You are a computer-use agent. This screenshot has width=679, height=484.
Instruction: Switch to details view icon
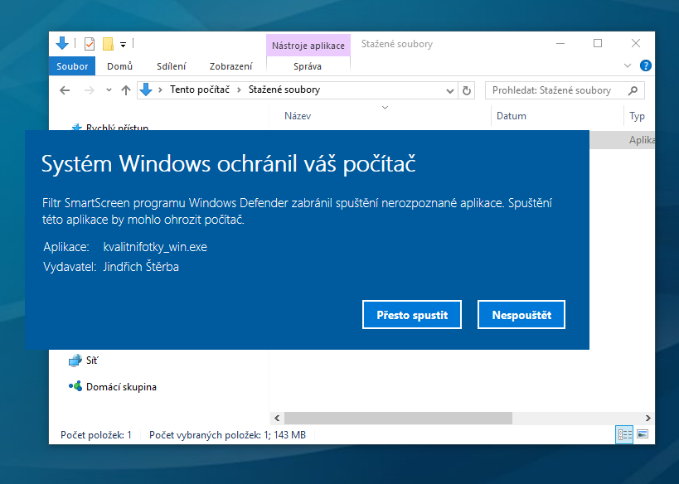(x=624, y=434)
